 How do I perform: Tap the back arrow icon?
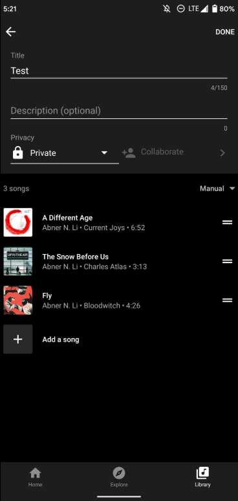(10, 32)
